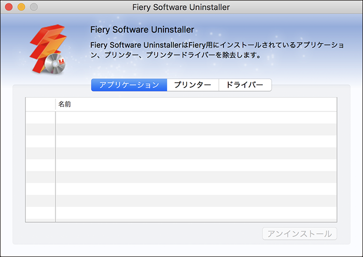
Task: Click the 名前 column header
Action: coord(196,104)
